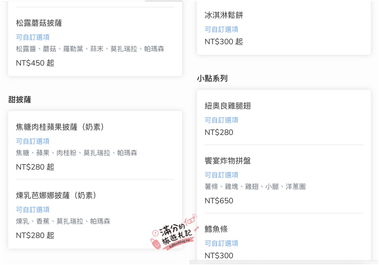Viewport: 379px width, 265px height.
Task: Select the 饗宴炸物拼盤 item
Action: 227,161
